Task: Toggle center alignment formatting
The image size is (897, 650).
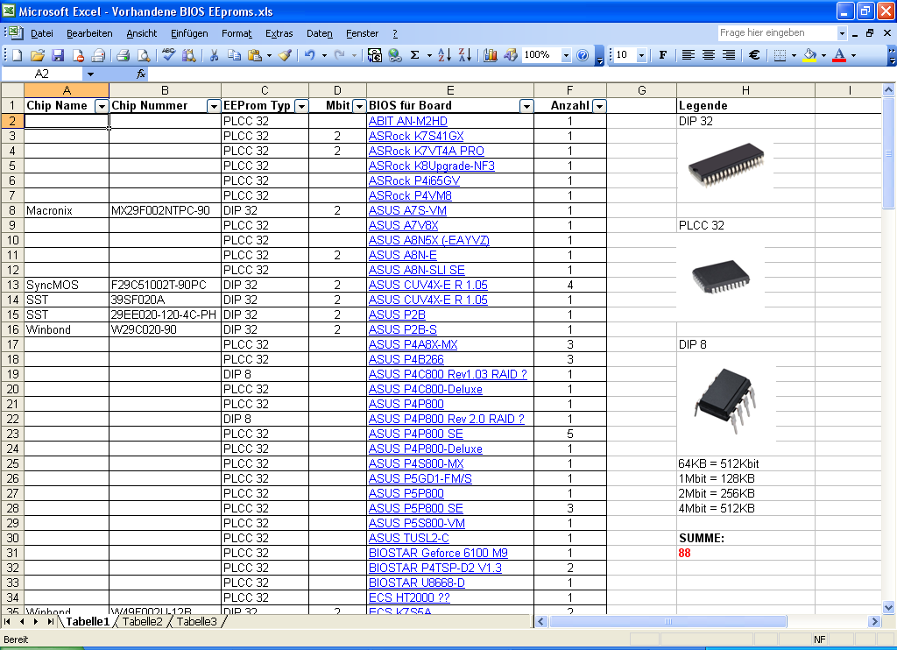Action: tap(708, 55)
